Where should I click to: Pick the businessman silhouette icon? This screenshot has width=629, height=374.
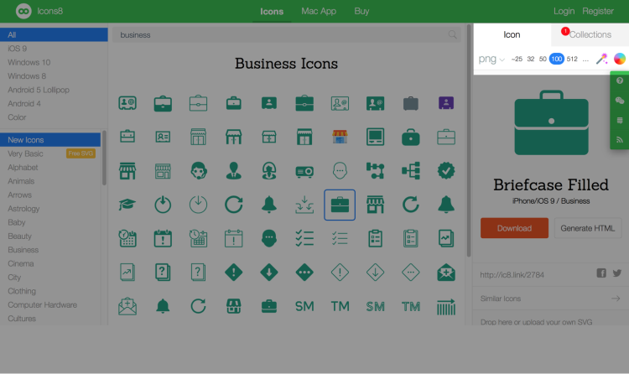point(233,171)
